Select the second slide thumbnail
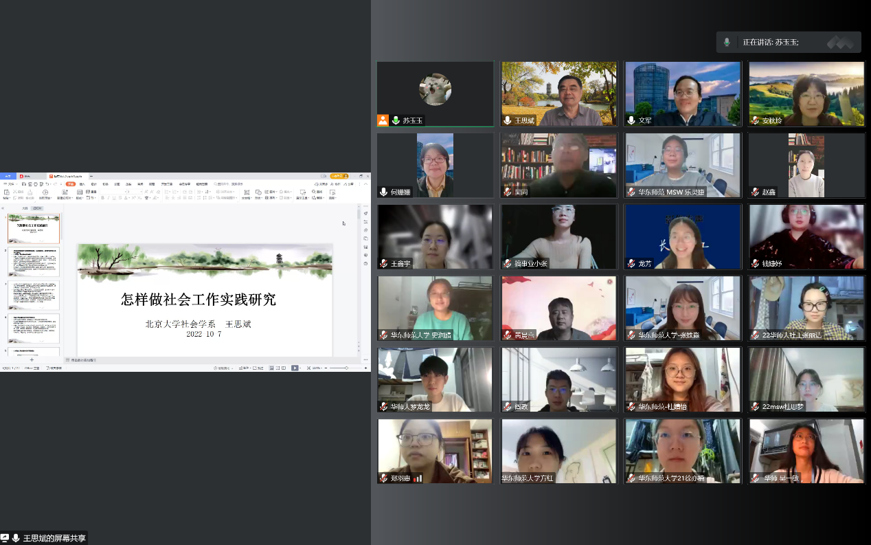The width and height of the screenshot is (871, 545). point(34,262)
